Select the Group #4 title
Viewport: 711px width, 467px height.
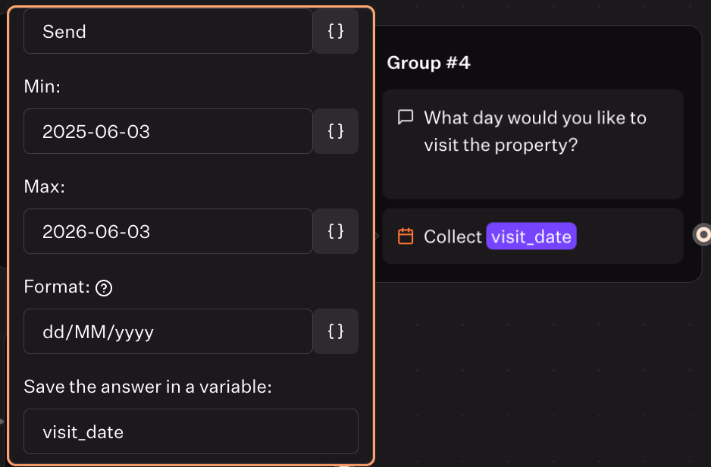[428, 63]
